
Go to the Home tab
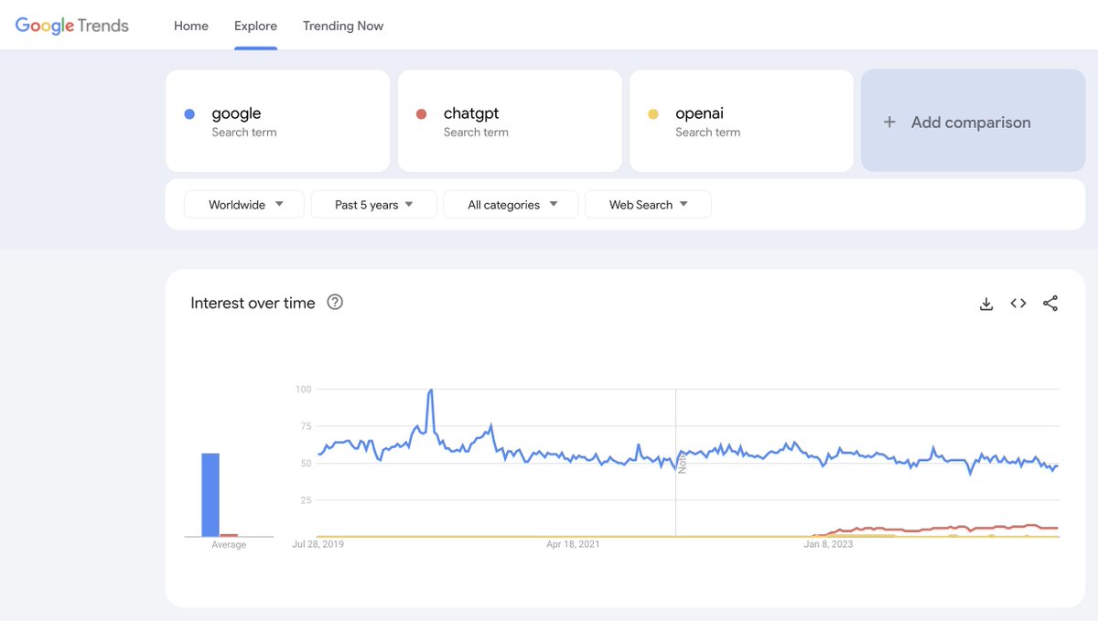click(190, 26)
